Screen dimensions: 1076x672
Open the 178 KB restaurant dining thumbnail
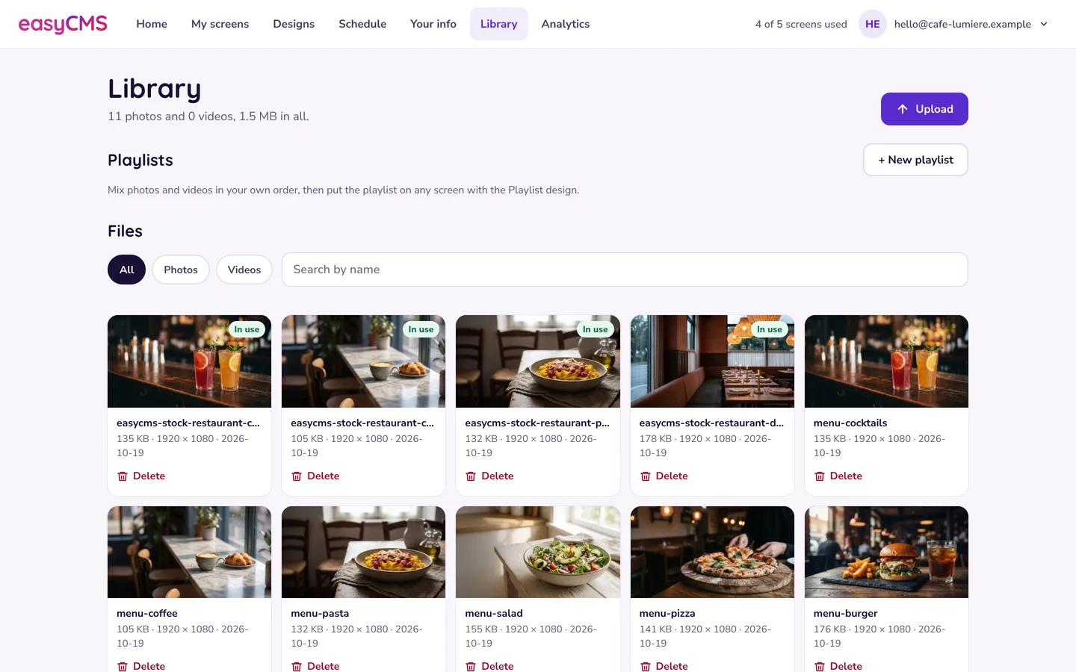click(x=712, y=361)
